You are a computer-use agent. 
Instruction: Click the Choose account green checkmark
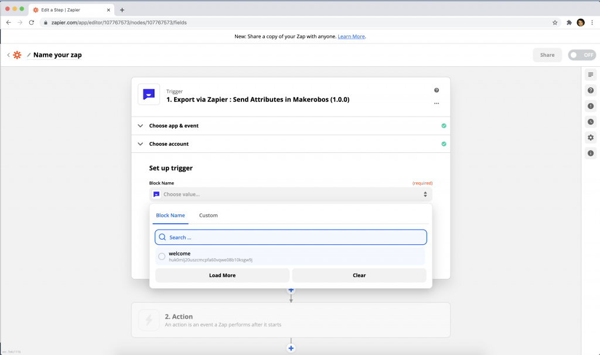[x=444, y=144]
